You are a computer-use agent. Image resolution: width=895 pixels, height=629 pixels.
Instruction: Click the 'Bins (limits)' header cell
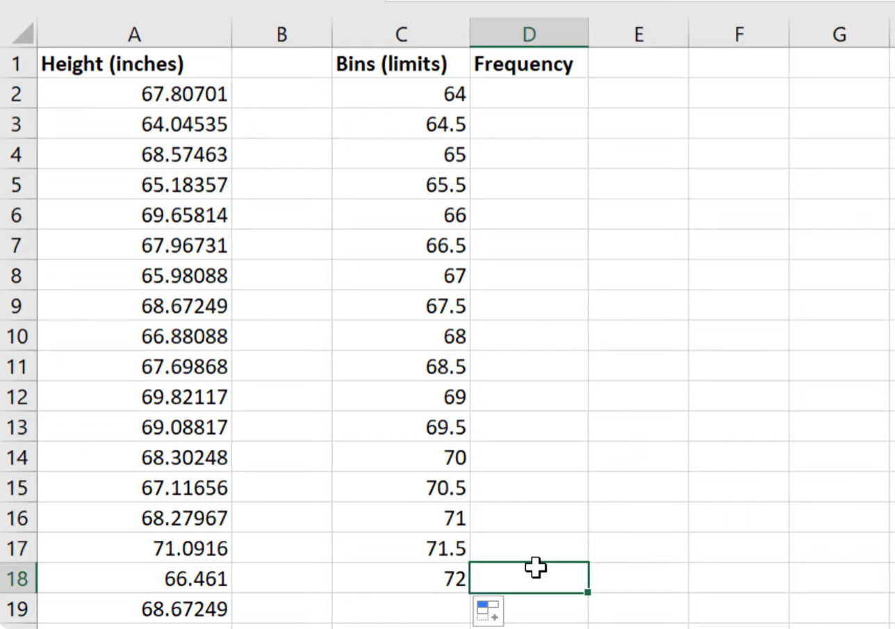point(401,64)
